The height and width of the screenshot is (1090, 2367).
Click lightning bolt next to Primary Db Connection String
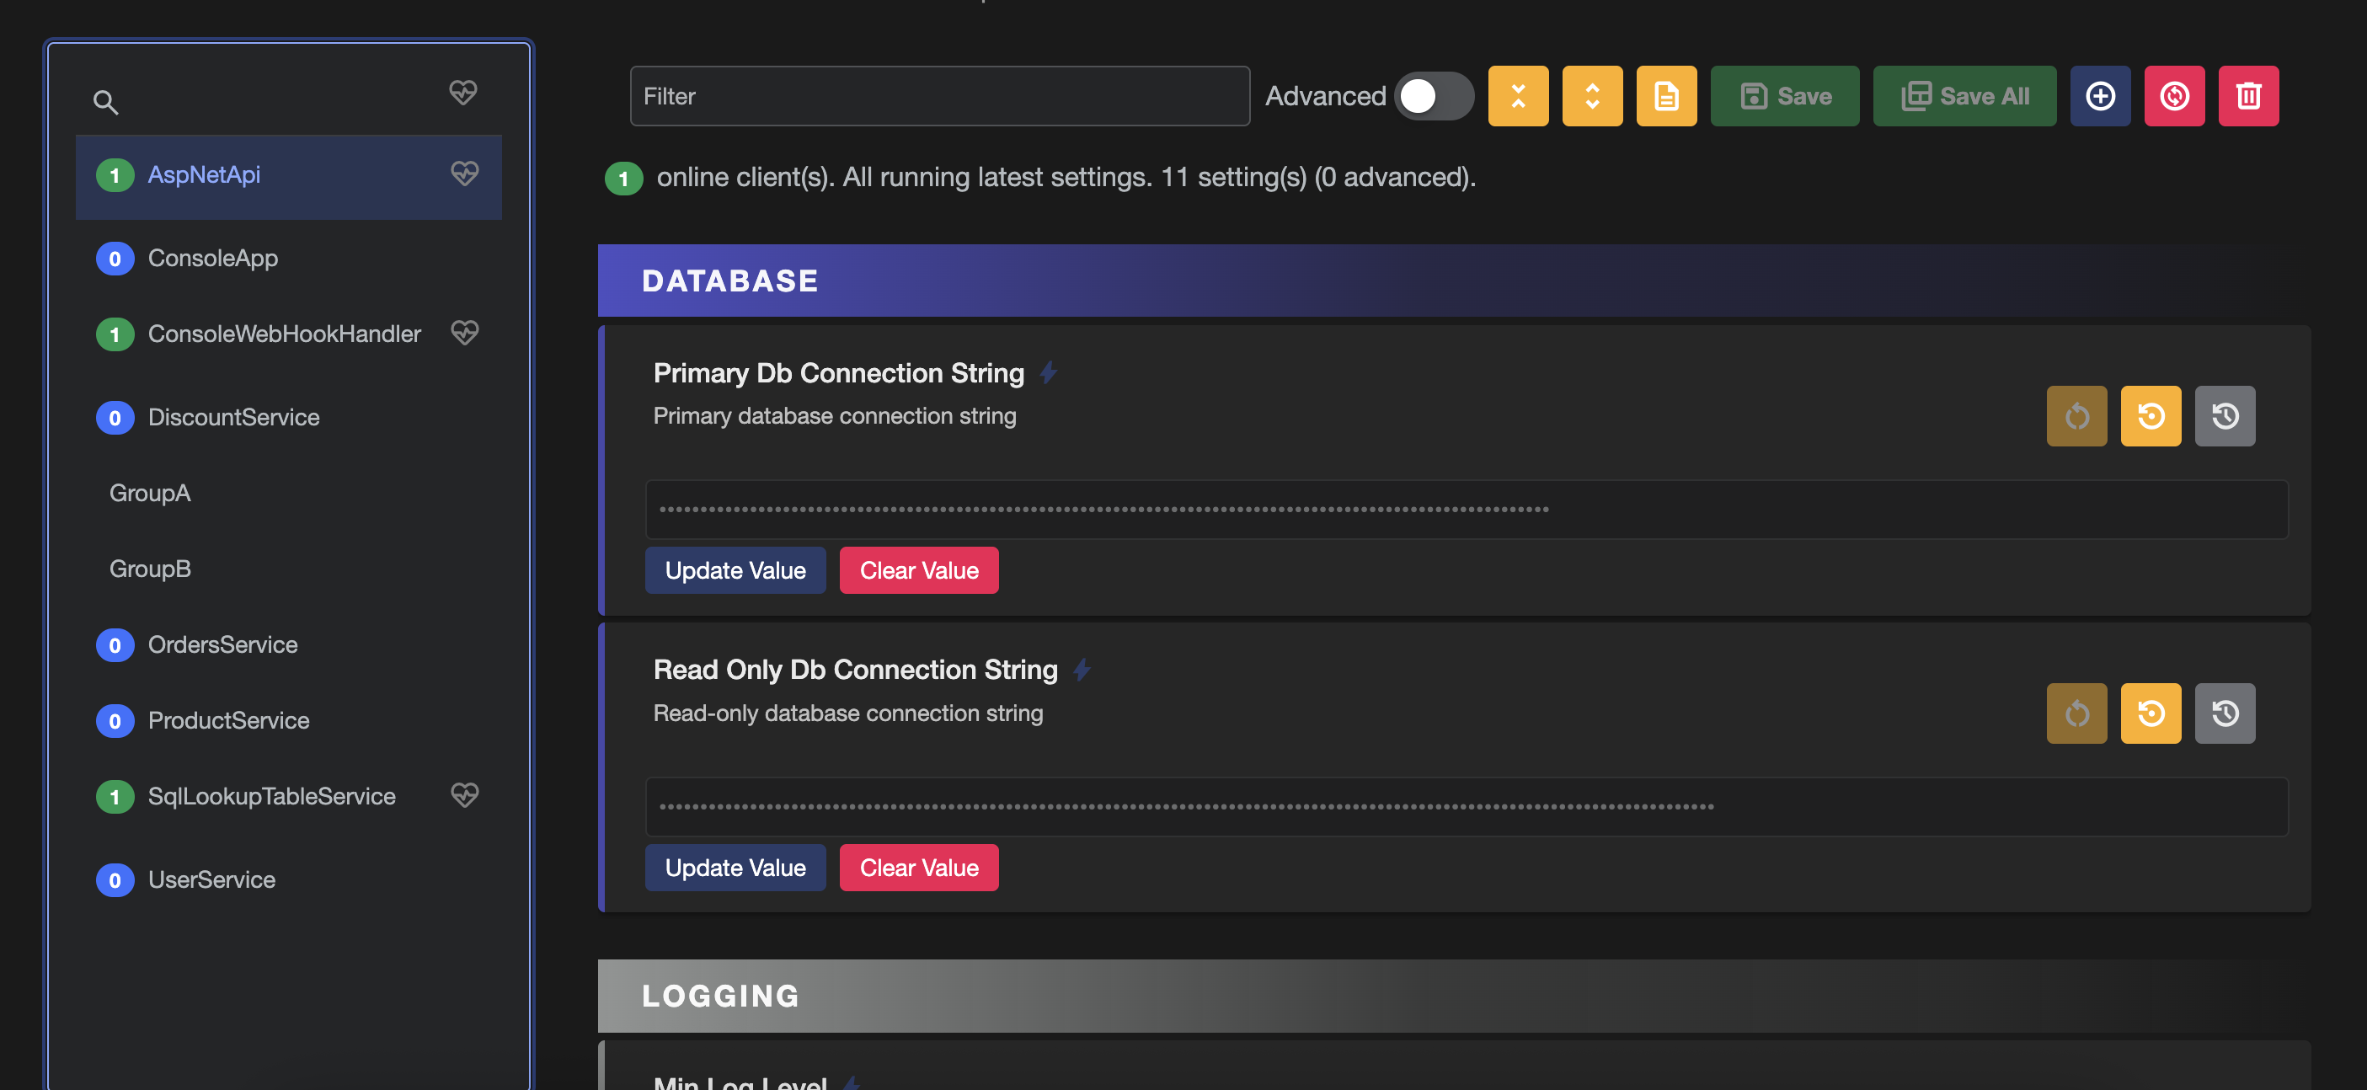pos(1049,373)
